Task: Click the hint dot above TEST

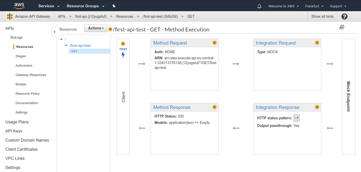Action: (123, 44)
